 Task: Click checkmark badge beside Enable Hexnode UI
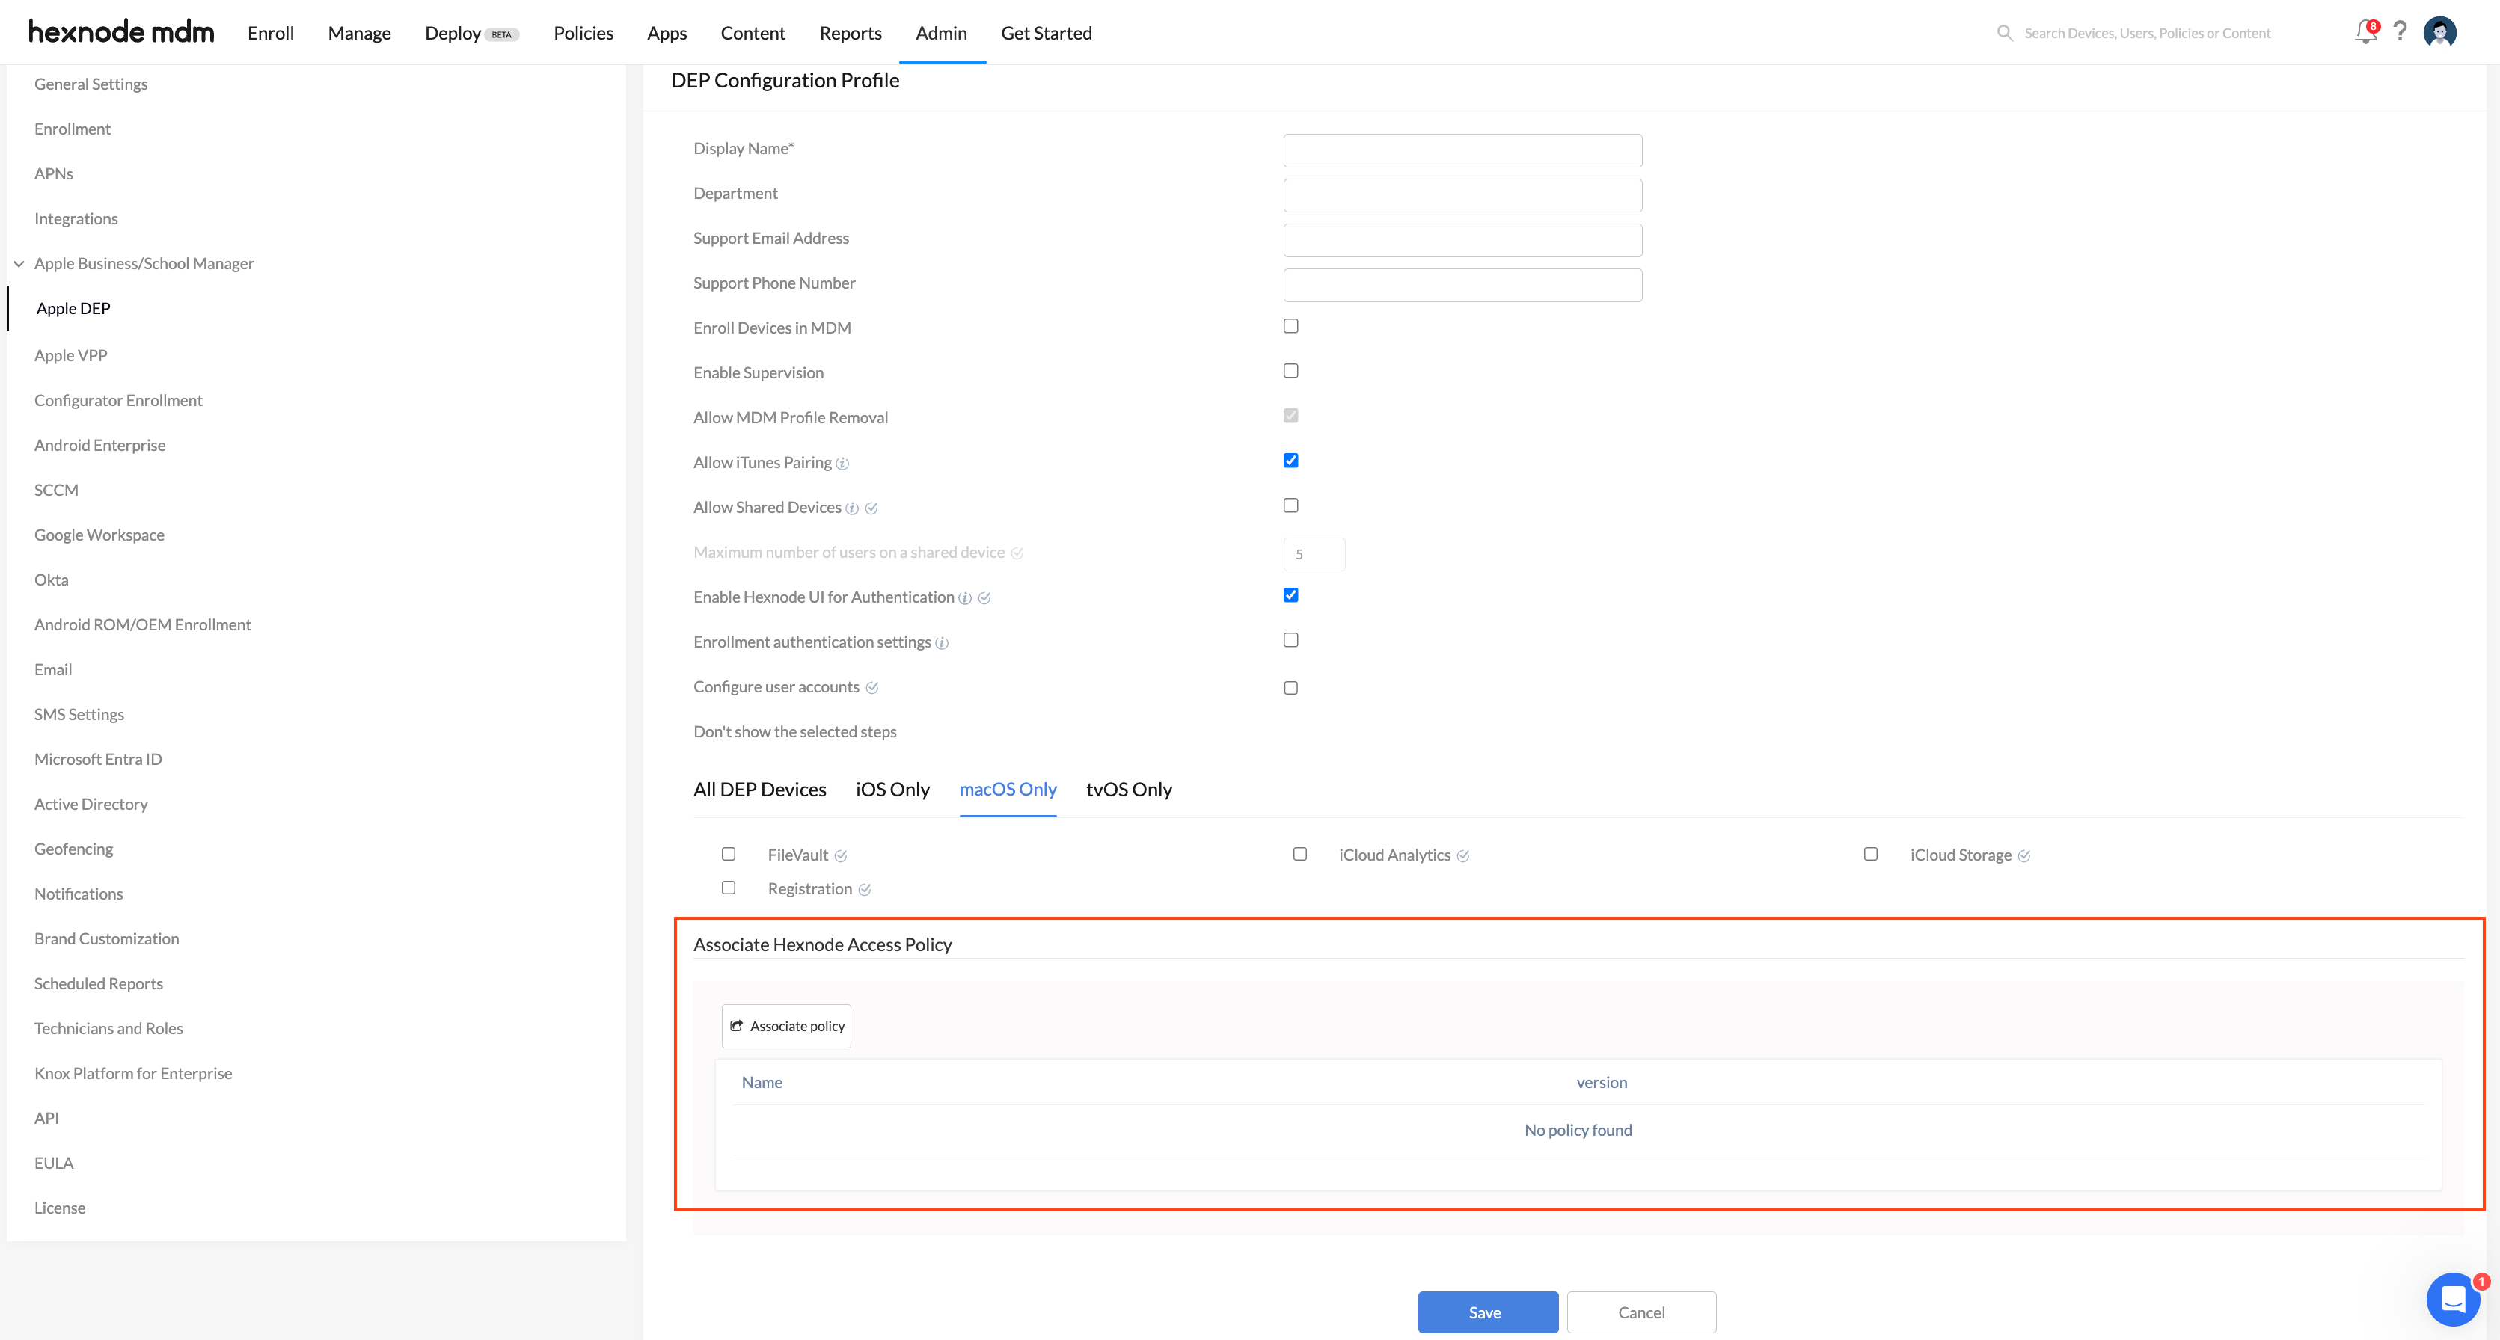pos(984,599)
